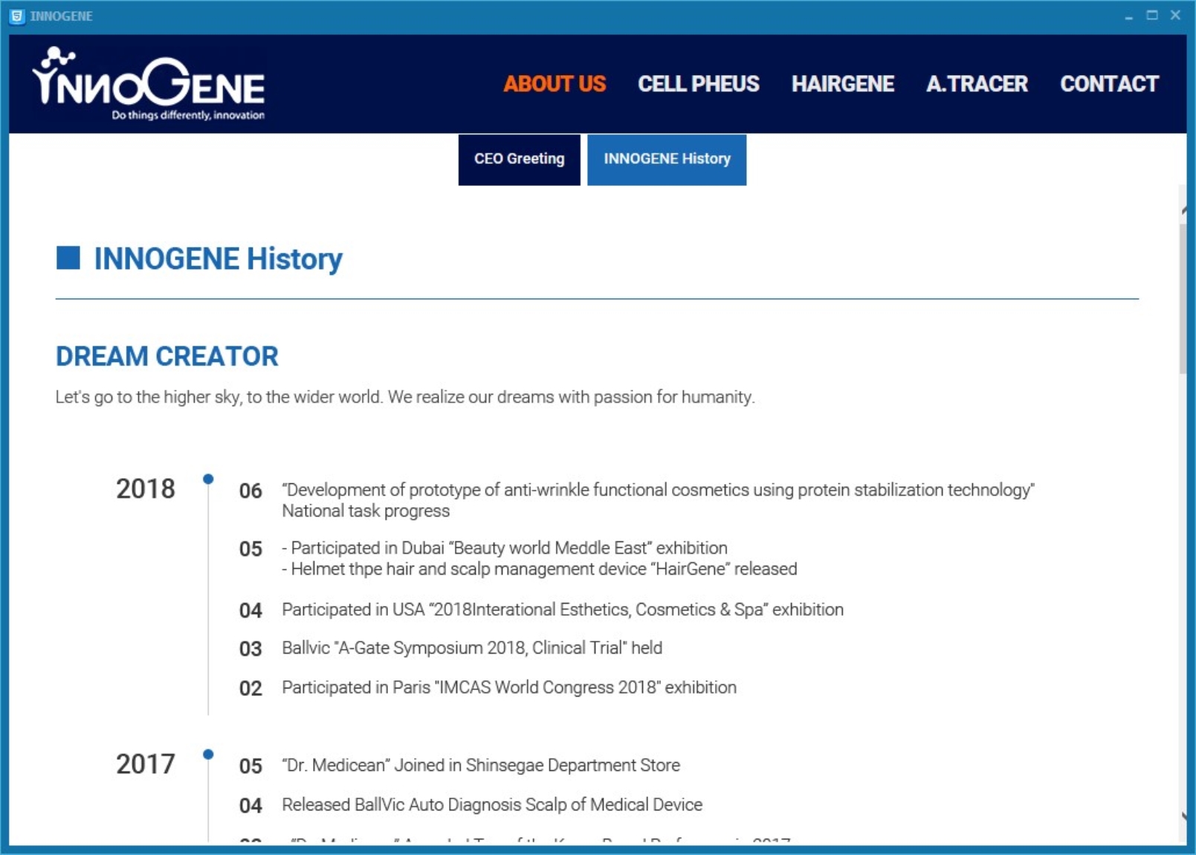Click the USA Esthetics, Cosmetics & Spa entry

(x=563, y=610)
